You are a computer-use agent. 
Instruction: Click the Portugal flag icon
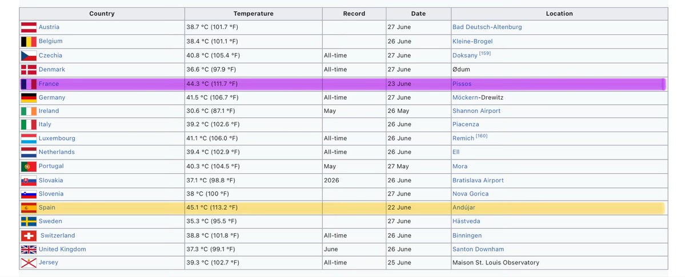[x=29, y=166]
